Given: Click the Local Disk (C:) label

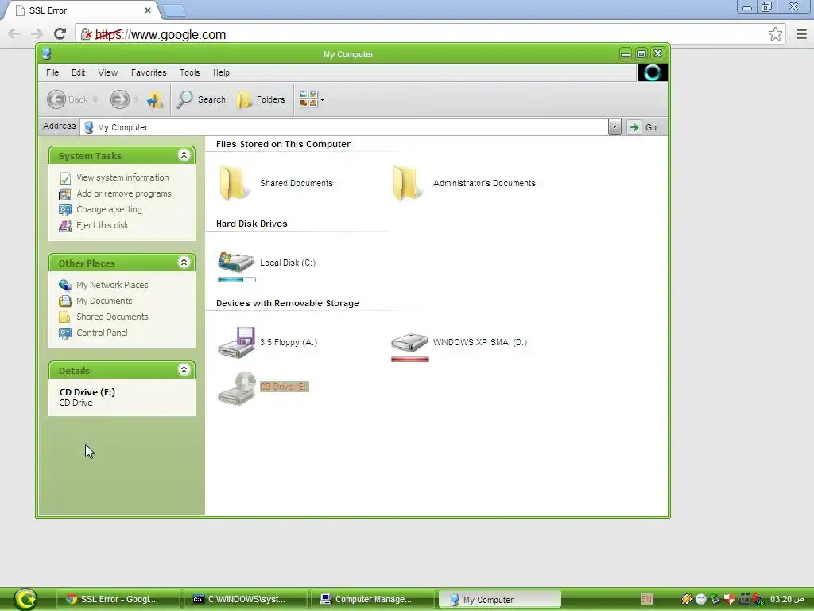Looking at the screenshot, I should coord(288,263).
